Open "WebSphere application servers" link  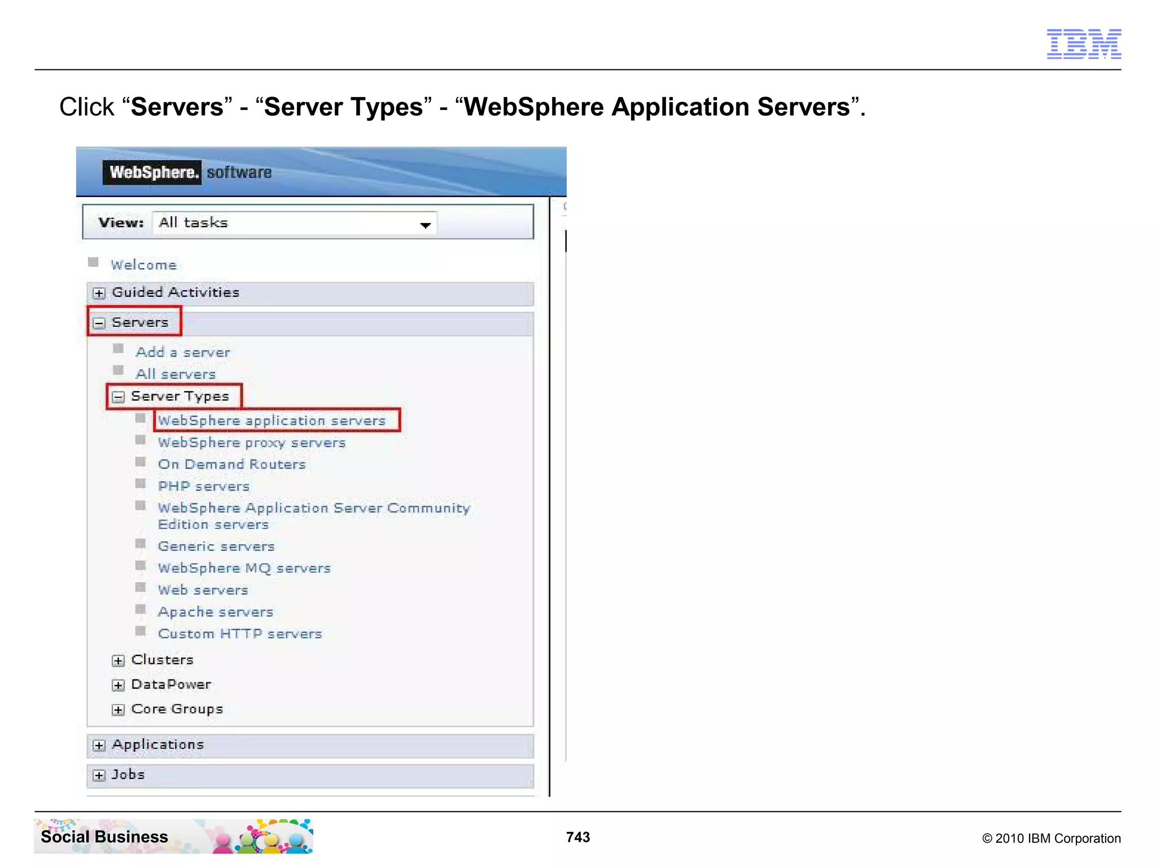[272, 421]
